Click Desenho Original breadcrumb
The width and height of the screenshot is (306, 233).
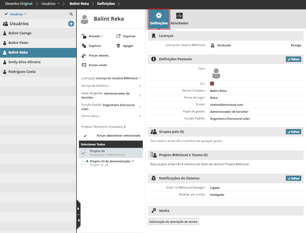pyautogui.click(x=19, y=4)
